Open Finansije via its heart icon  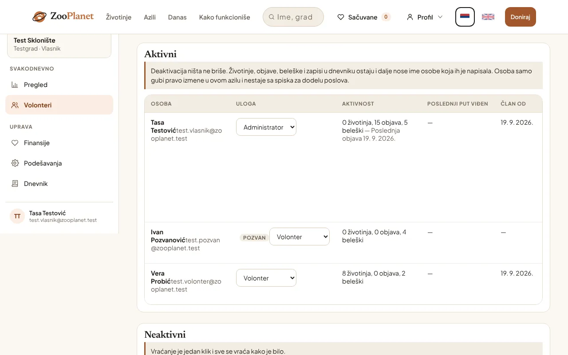[x=15, y=143]
